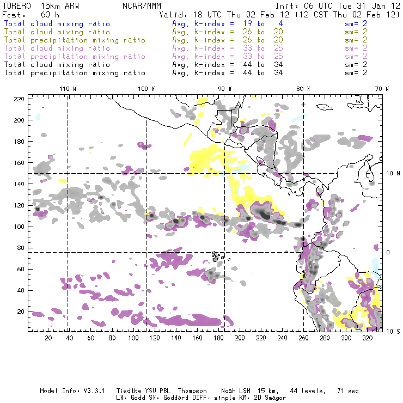Select the "140" tick on horizontal axis
Screen dimensions: 403x403
click(176, 338)
